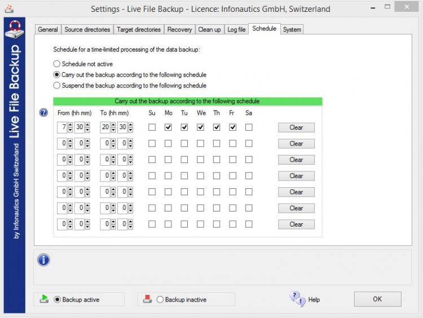
Task: Clear the fifth schedule row
Action: (x=296, y=192)
